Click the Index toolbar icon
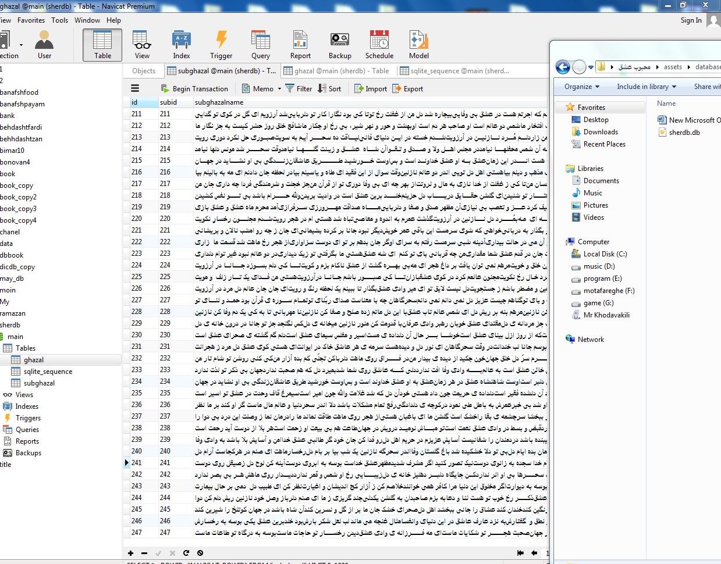 tap(182, 45)
